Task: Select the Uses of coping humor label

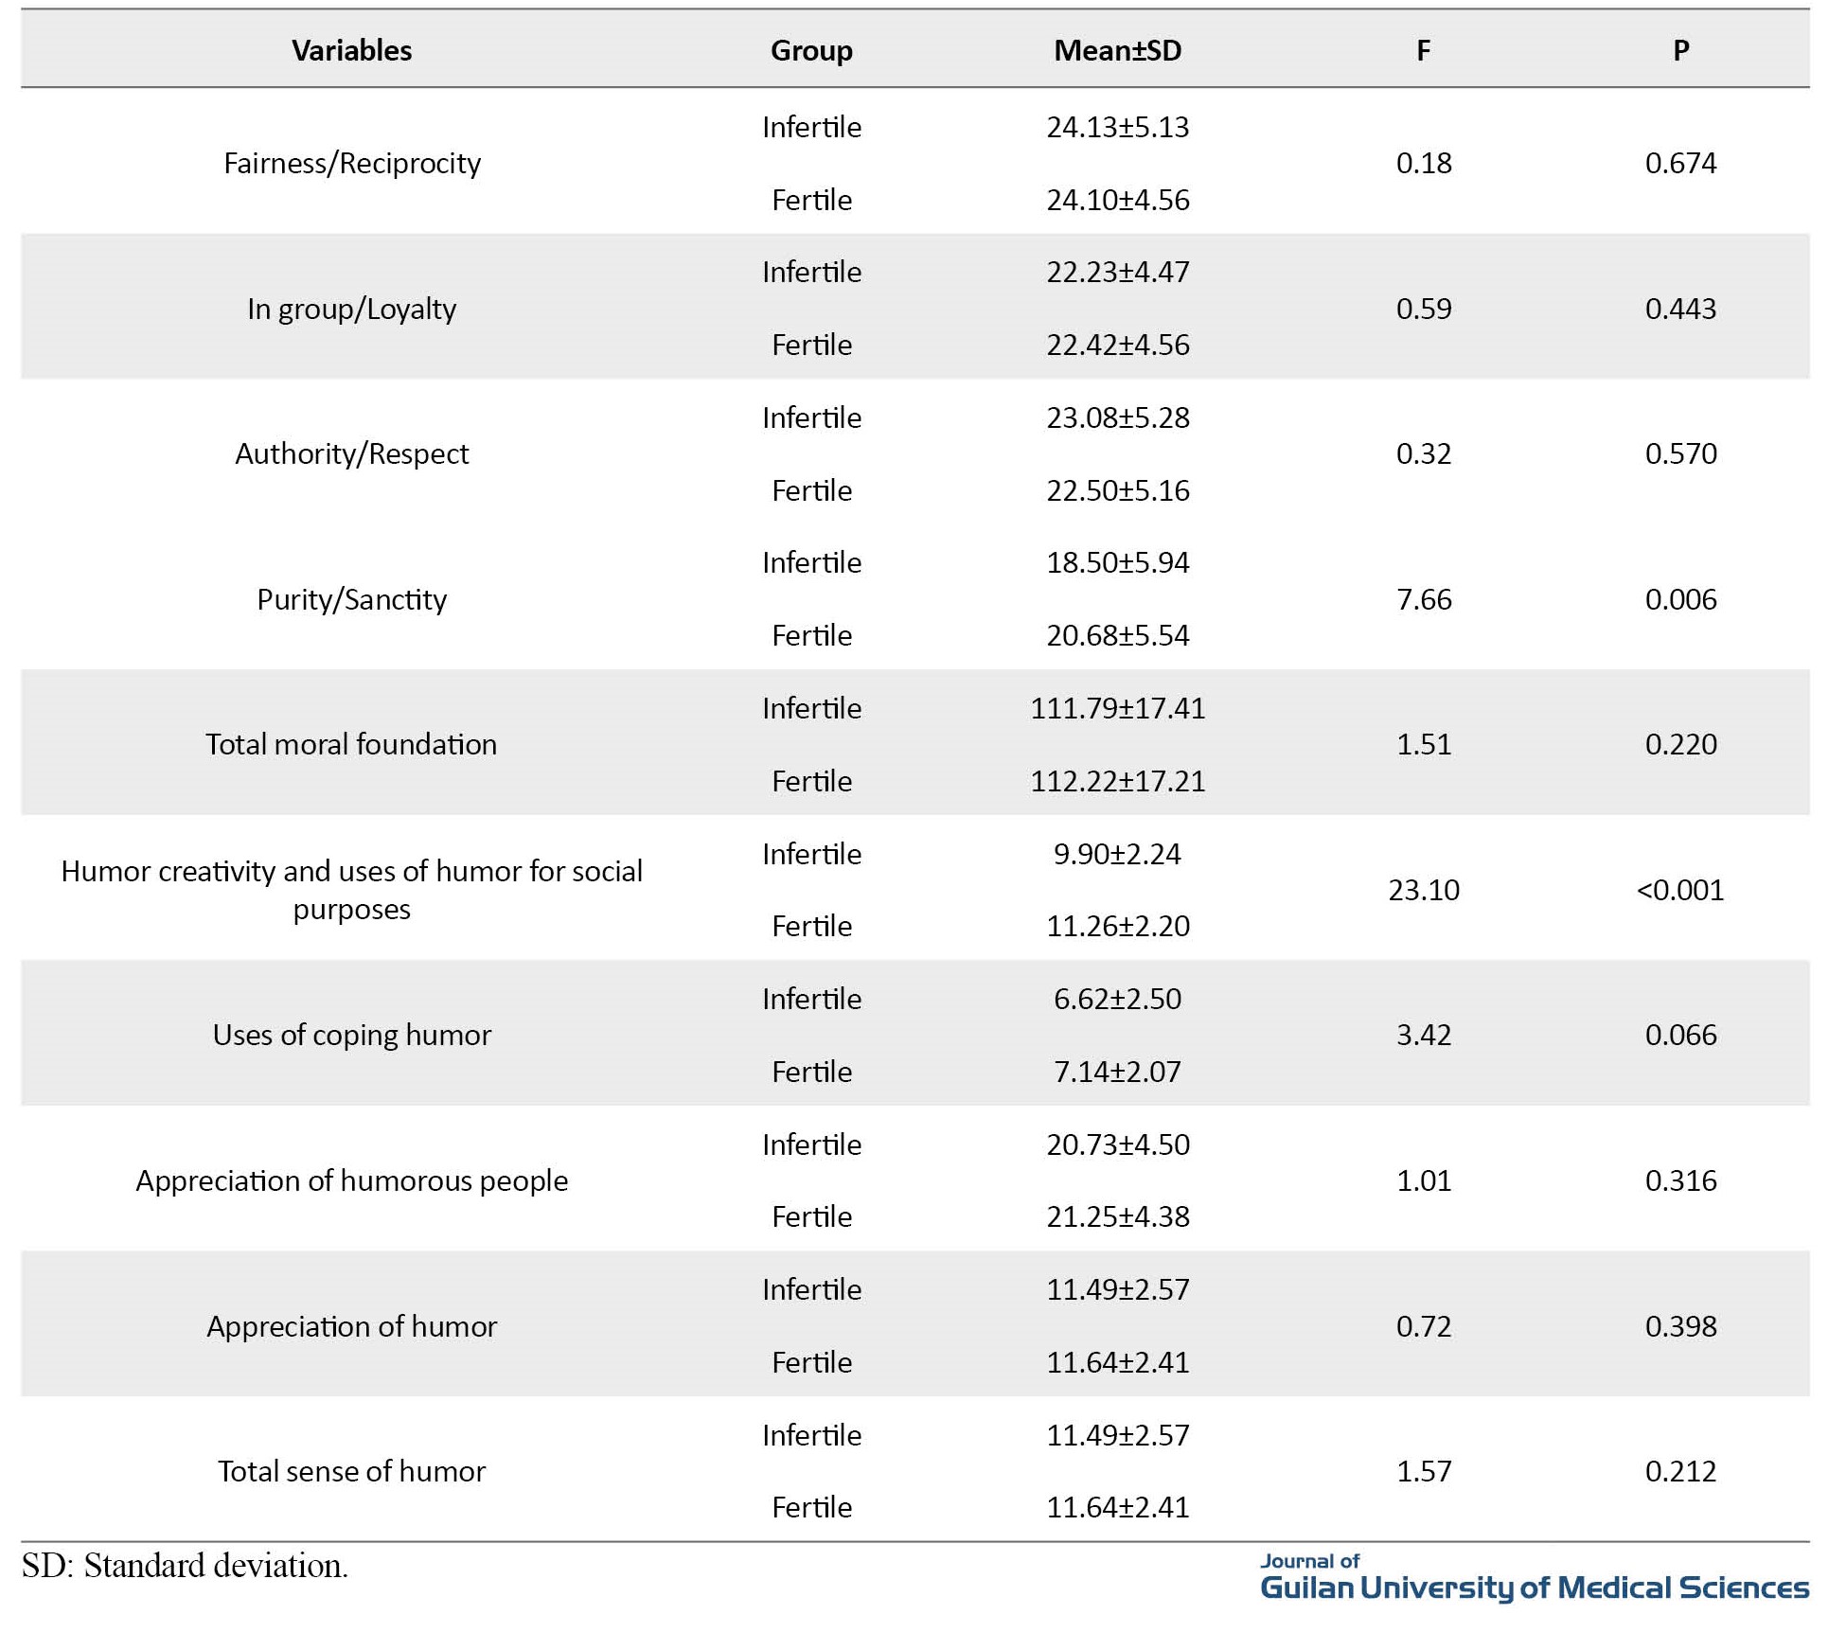Action: (x=351, y=1035)
